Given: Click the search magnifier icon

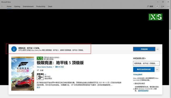Looking at the screenshot, I should 148,6.
